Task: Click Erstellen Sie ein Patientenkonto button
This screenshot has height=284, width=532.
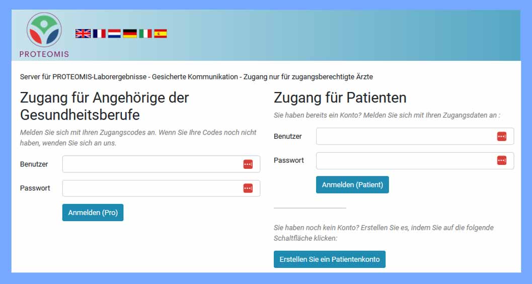Action: [x=329, y=259]
